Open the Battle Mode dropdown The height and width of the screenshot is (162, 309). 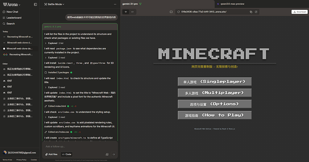click(x=54, y=4)
